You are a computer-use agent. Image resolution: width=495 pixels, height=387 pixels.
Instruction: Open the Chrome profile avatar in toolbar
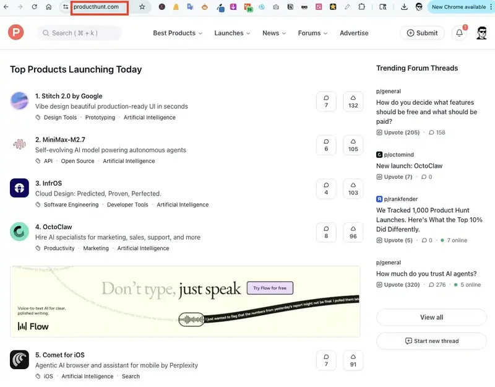419,7
